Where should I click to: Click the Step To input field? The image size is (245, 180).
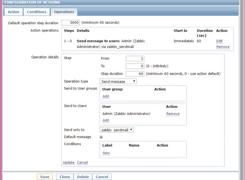[x=135, y=66]
